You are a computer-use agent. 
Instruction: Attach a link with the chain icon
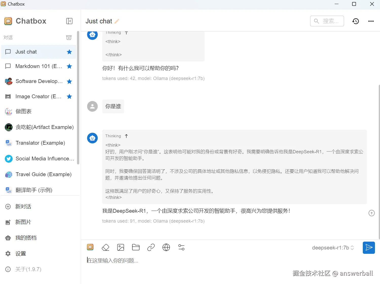151,247
